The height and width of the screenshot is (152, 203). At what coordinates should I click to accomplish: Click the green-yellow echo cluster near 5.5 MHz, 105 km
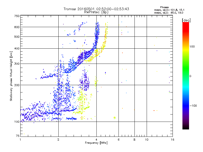[115, 118]
